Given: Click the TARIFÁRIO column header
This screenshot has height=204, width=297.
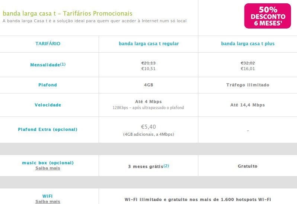Looking at the screenshot, I should pyautogui.click(x=48, y=44).
